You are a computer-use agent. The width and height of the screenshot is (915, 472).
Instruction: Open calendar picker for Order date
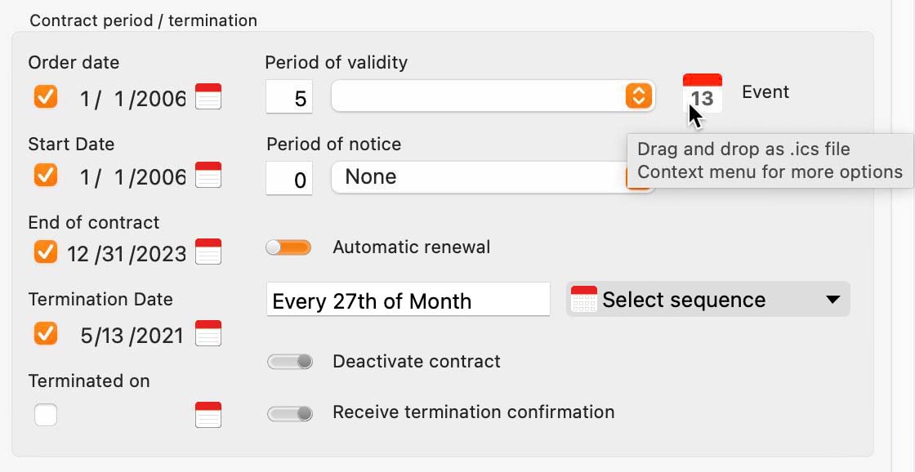pos(208,96)
